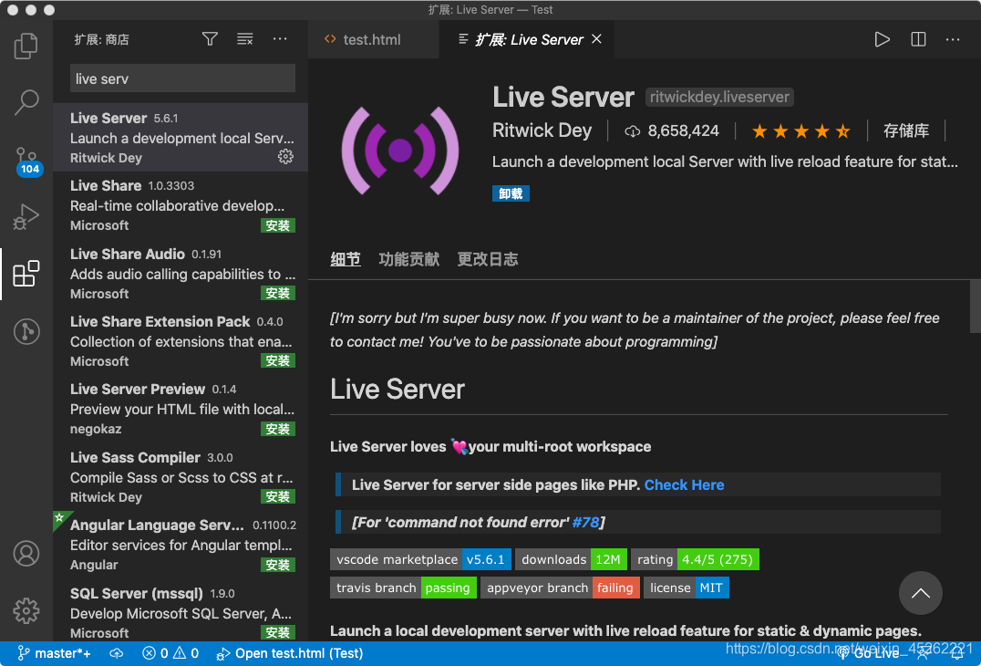
Task: Open Source Control with 104 changes
Action: [x=27, y=162]
